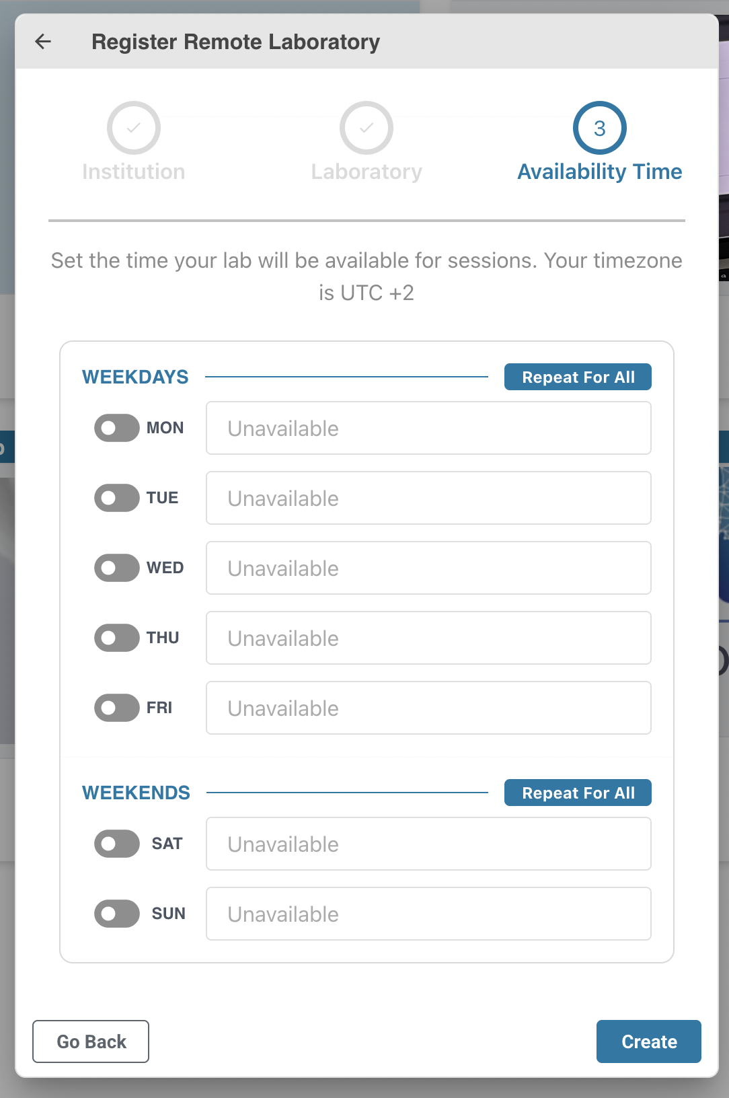Go to the Laboratory step checkmark
Image resolution: width=729 pixels, height=1098 pixels.
point(366,128)
